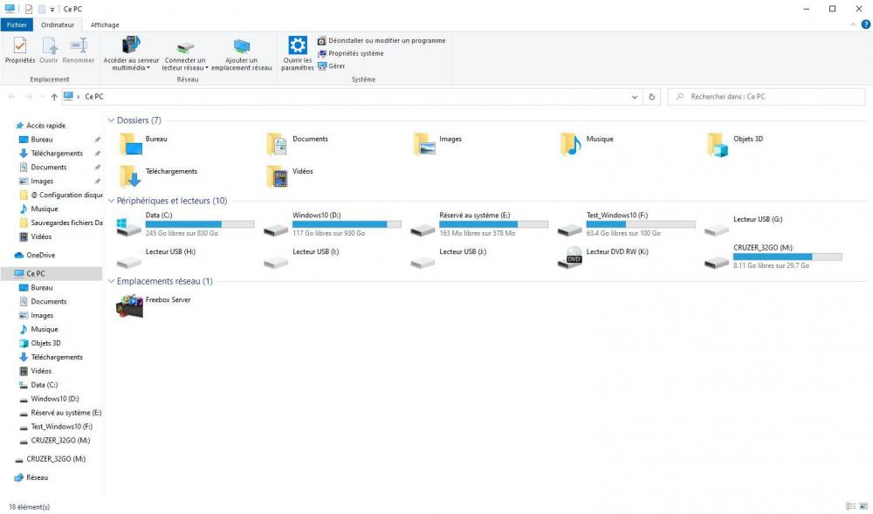Screen dimensions: 873x514
Task: Open the Freebox Server network location
Action: [131, 306]
